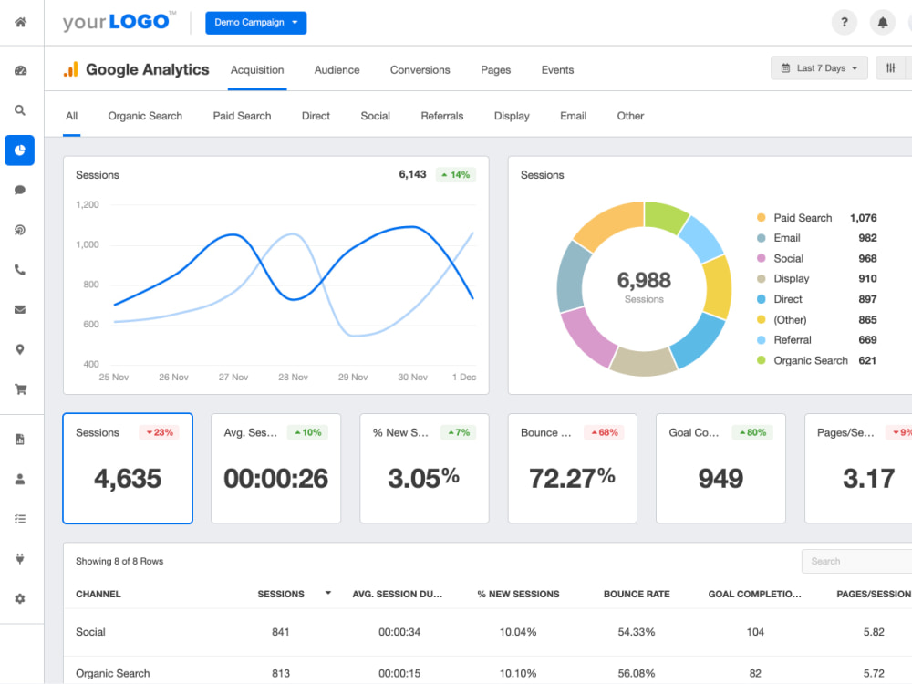Click the 6,988 Sessions donut center total
912x684 pixels.
[x=644, y=287]
